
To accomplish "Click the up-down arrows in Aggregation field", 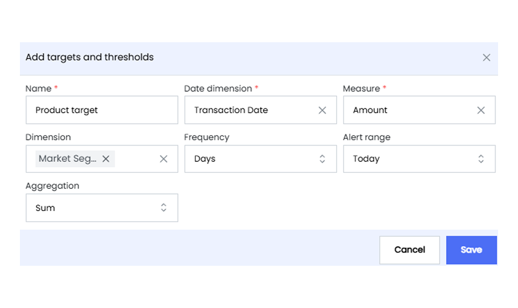I will pyautogui.click(x=163, y=208).
